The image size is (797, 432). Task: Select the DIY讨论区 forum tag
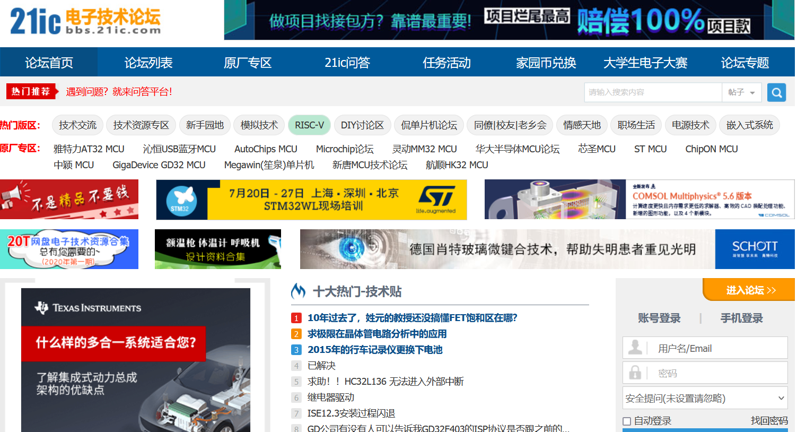[362, 125]
